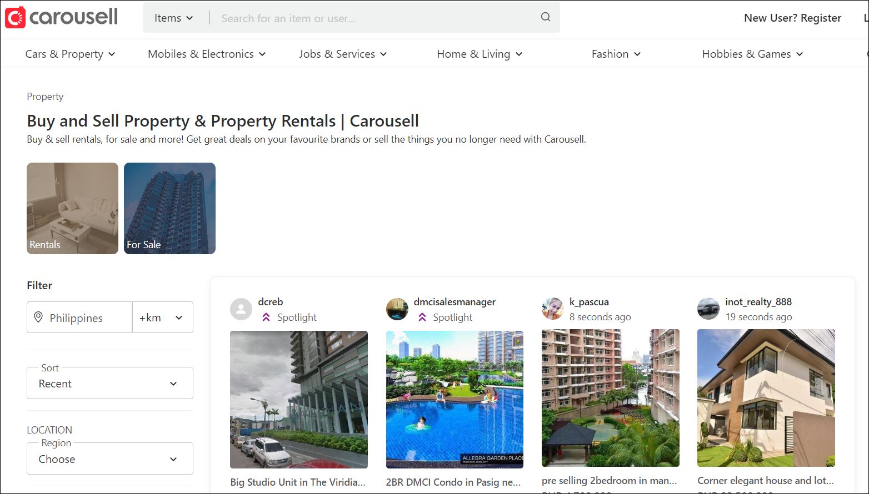Open Cars & Property menu
The width and height of the screenshot is (869, 494).
[71, 54]
